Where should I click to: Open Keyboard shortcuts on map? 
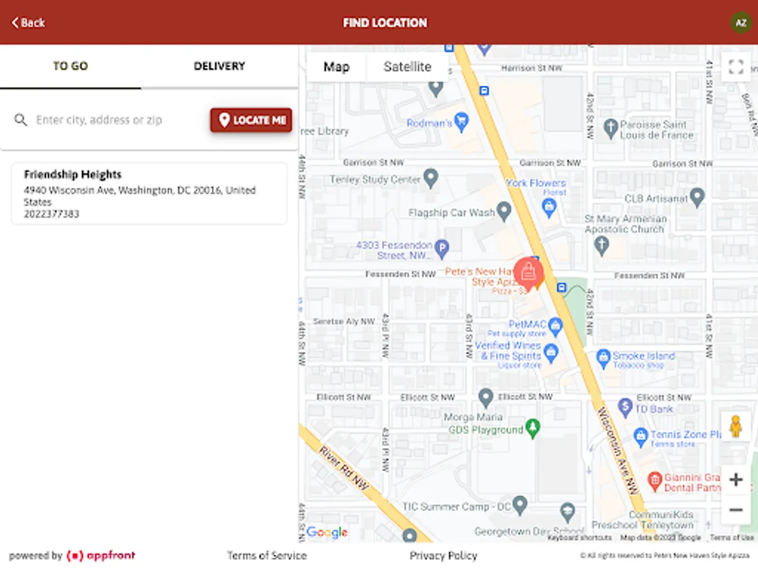pyautogui.click(x=579, y=538)
